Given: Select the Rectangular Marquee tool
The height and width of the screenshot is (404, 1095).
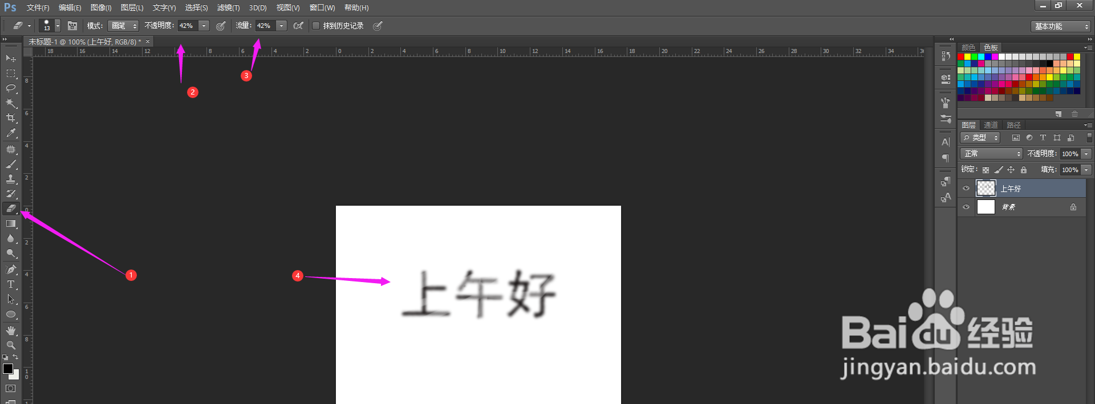Looking at the screenshot, I should [11, 74].
